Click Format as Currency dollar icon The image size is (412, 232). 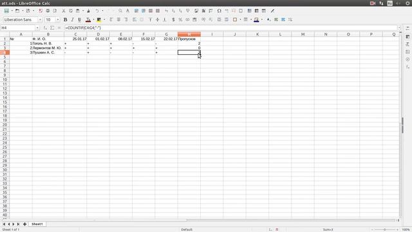(x=173, y=19)
